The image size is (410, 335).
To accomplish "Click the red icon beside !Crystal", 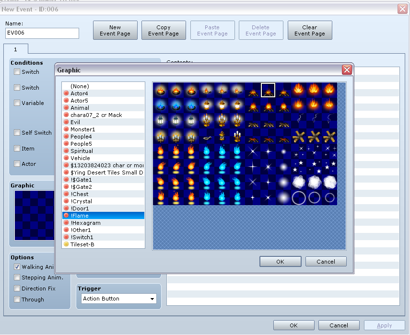I will 67,201.
